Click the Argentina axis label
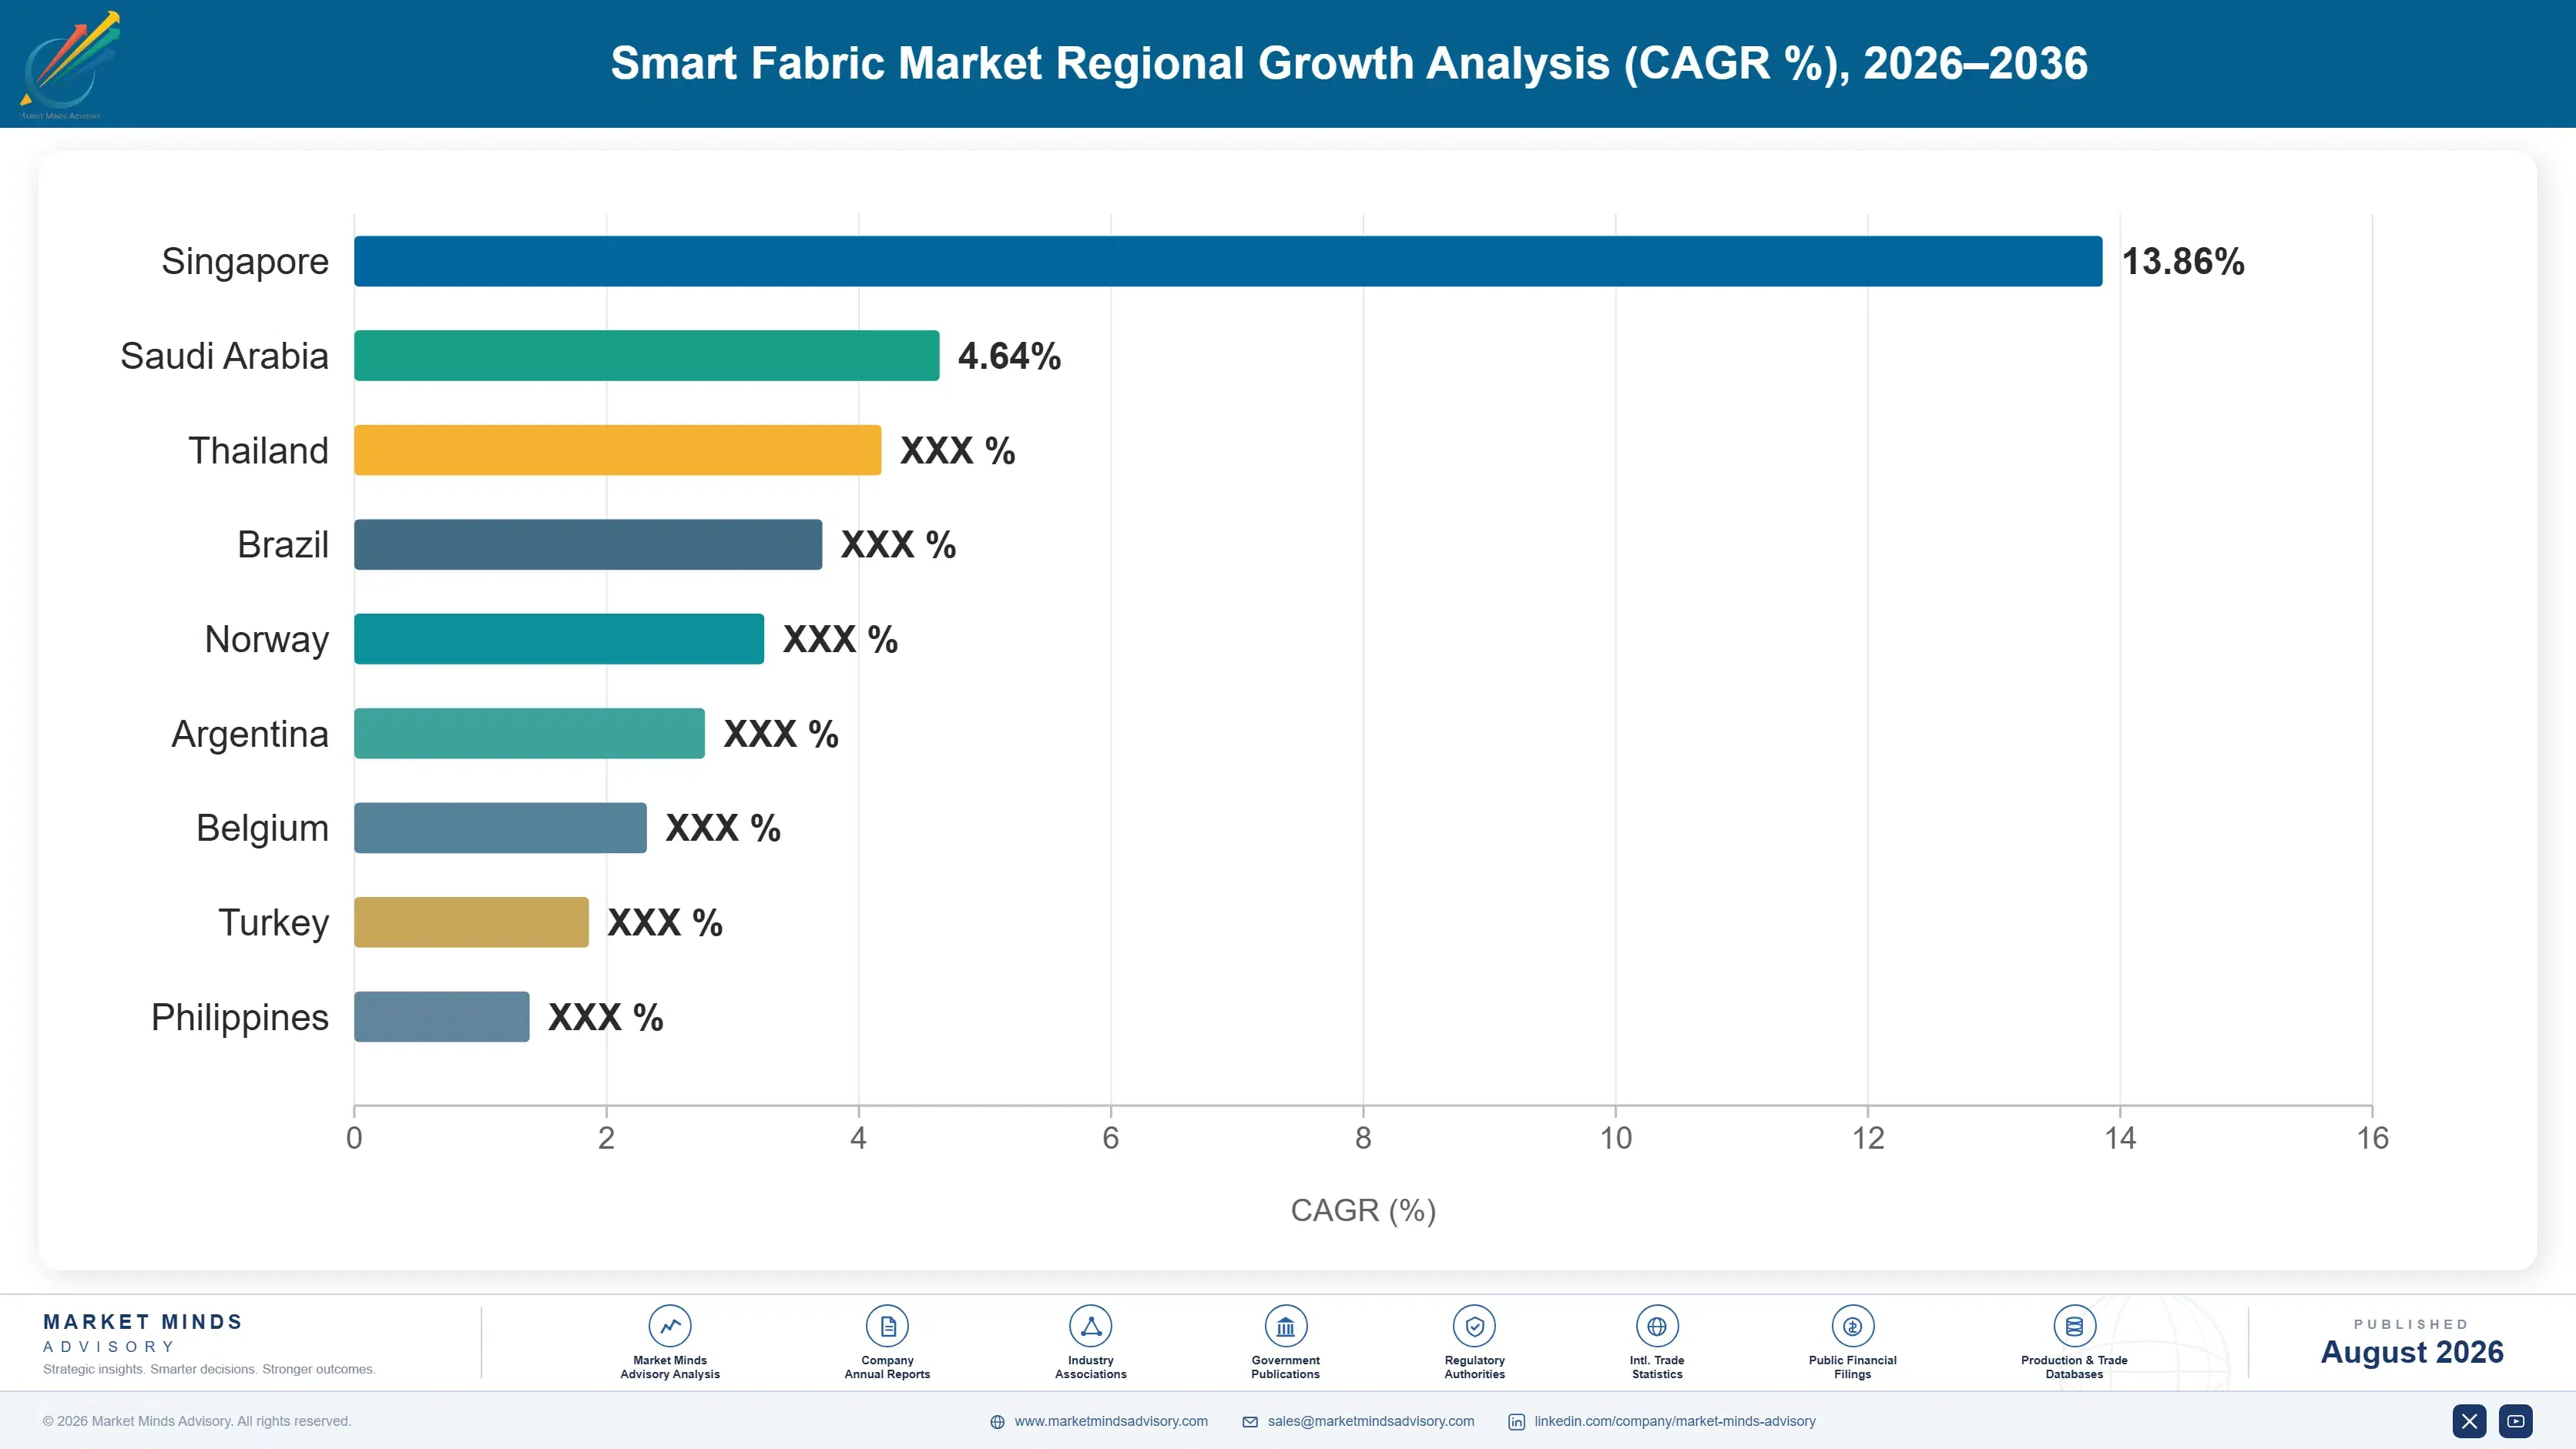 point(250,735)
